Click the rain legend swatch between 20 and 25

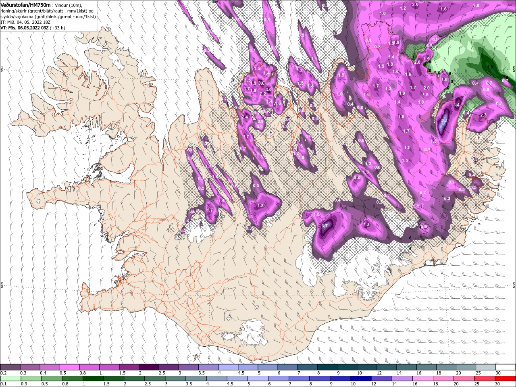coord(464,379)
